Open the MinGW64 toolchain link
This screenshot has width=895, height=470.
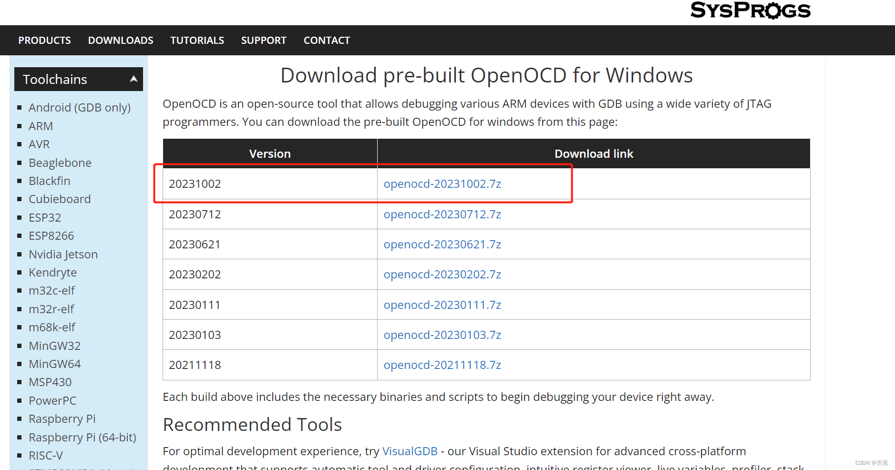tap(55, 364)
